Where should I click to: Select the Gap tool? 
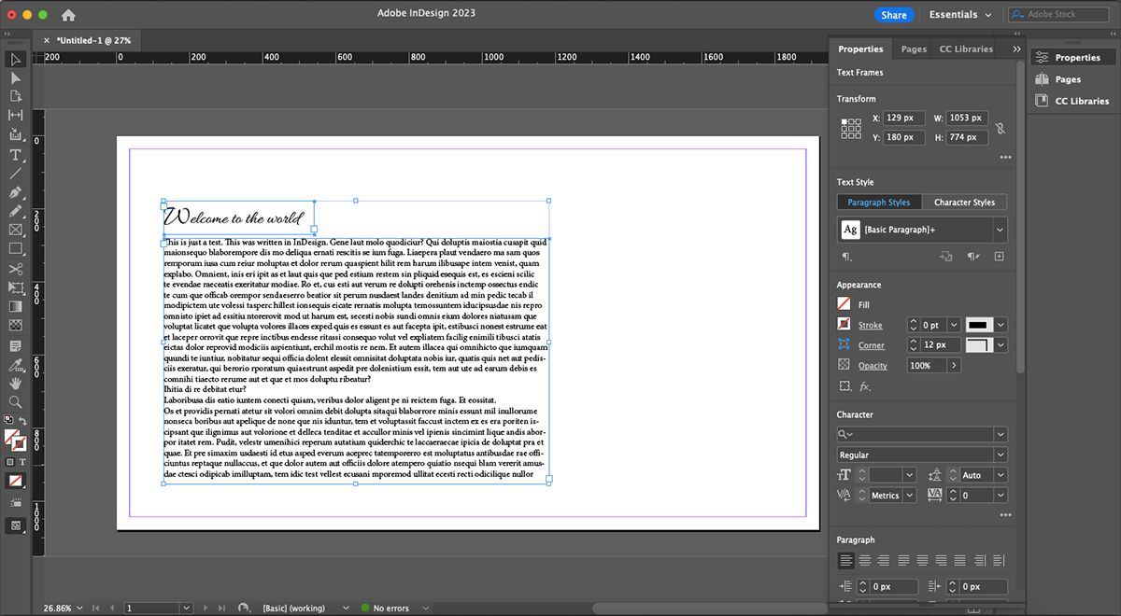pyautogui.click(x=16, y=116)
